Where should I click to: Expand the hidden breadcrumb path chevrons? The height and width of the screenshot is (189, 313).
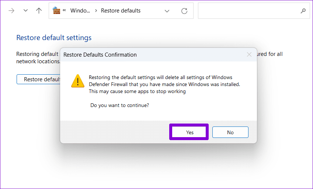(x=64, y=10)
